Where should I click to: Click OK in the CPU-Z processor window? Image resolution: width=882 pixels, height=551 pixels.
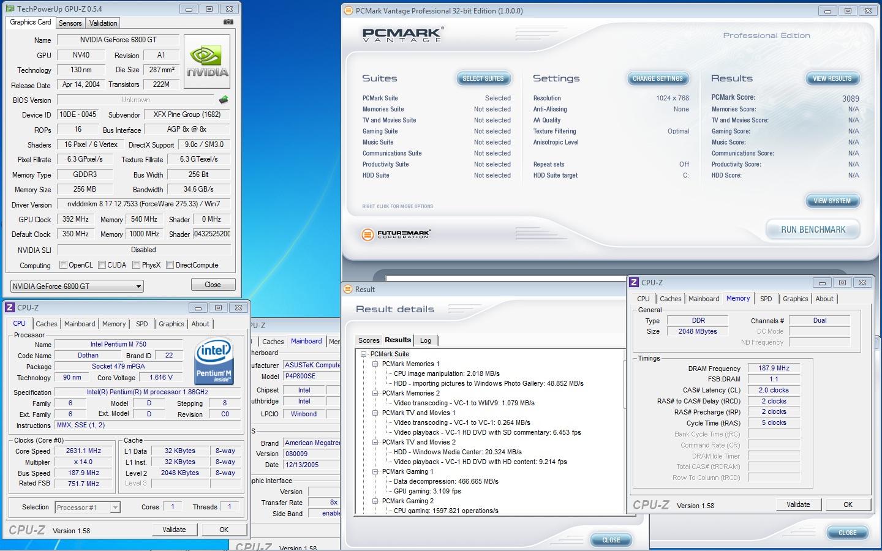[x=224, y=530]
